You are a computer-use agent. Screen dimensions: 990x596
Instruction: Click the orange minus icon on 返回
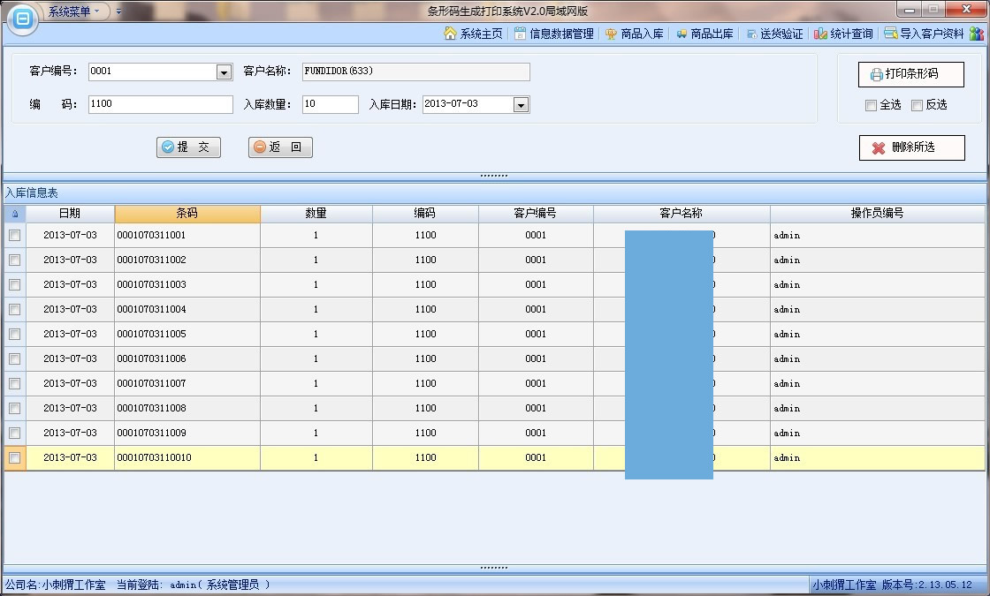[x=260, y=147]
